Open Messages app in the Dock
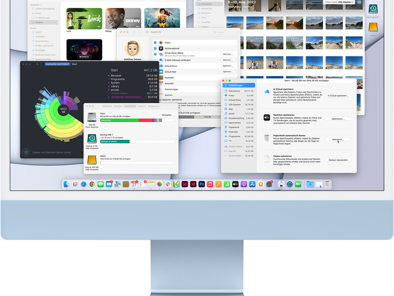 [x=100, y=184]
